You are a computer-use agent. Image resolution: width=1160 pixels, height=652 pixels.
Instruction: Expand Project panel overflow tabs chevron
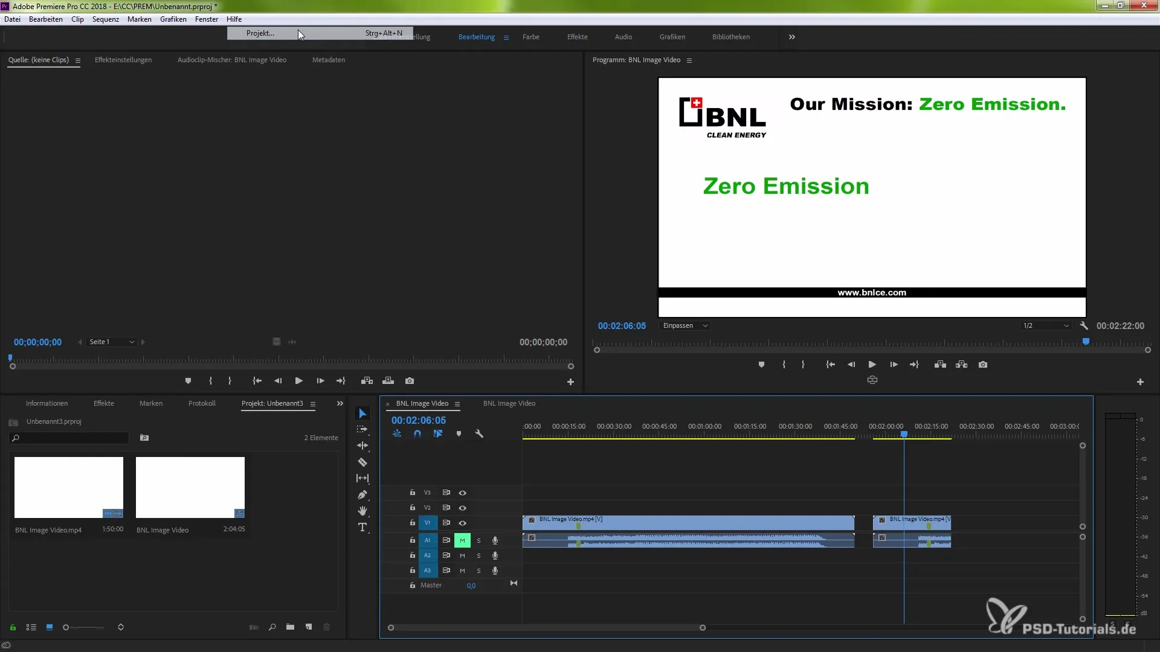340,403
